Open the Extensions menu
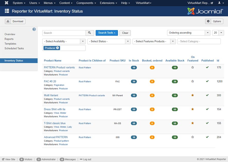 [x=108, y=3]
